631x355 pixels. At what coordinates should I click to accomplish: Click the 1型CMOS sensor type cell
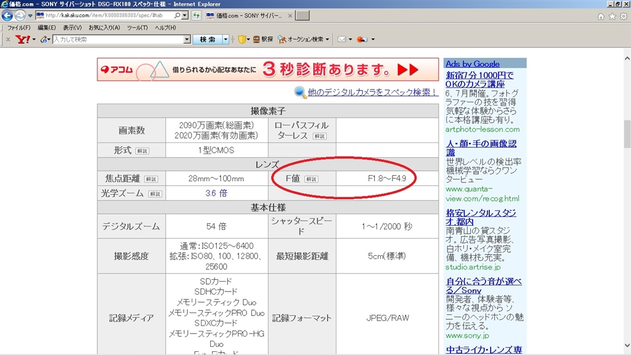coord(216,150)
